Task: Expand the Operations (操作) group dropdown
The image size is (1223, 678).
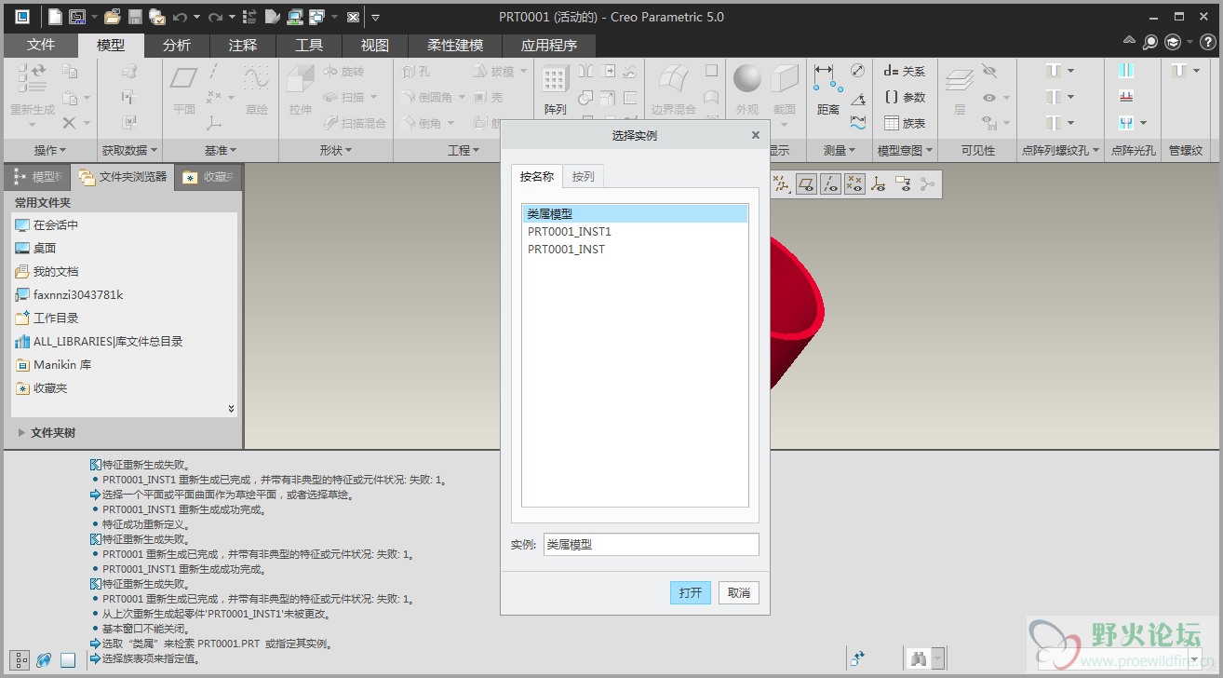Action: pyautogui.click(x=50, y=150)
